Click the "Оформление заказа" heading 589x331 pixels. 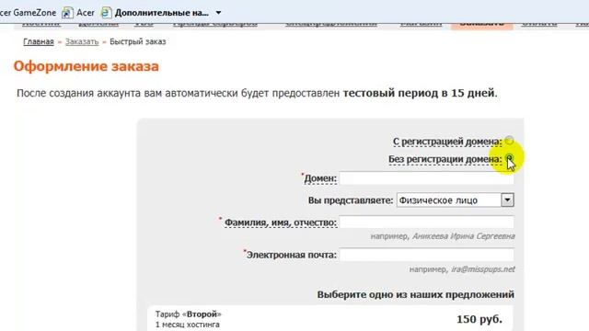(x=86, y=66)
